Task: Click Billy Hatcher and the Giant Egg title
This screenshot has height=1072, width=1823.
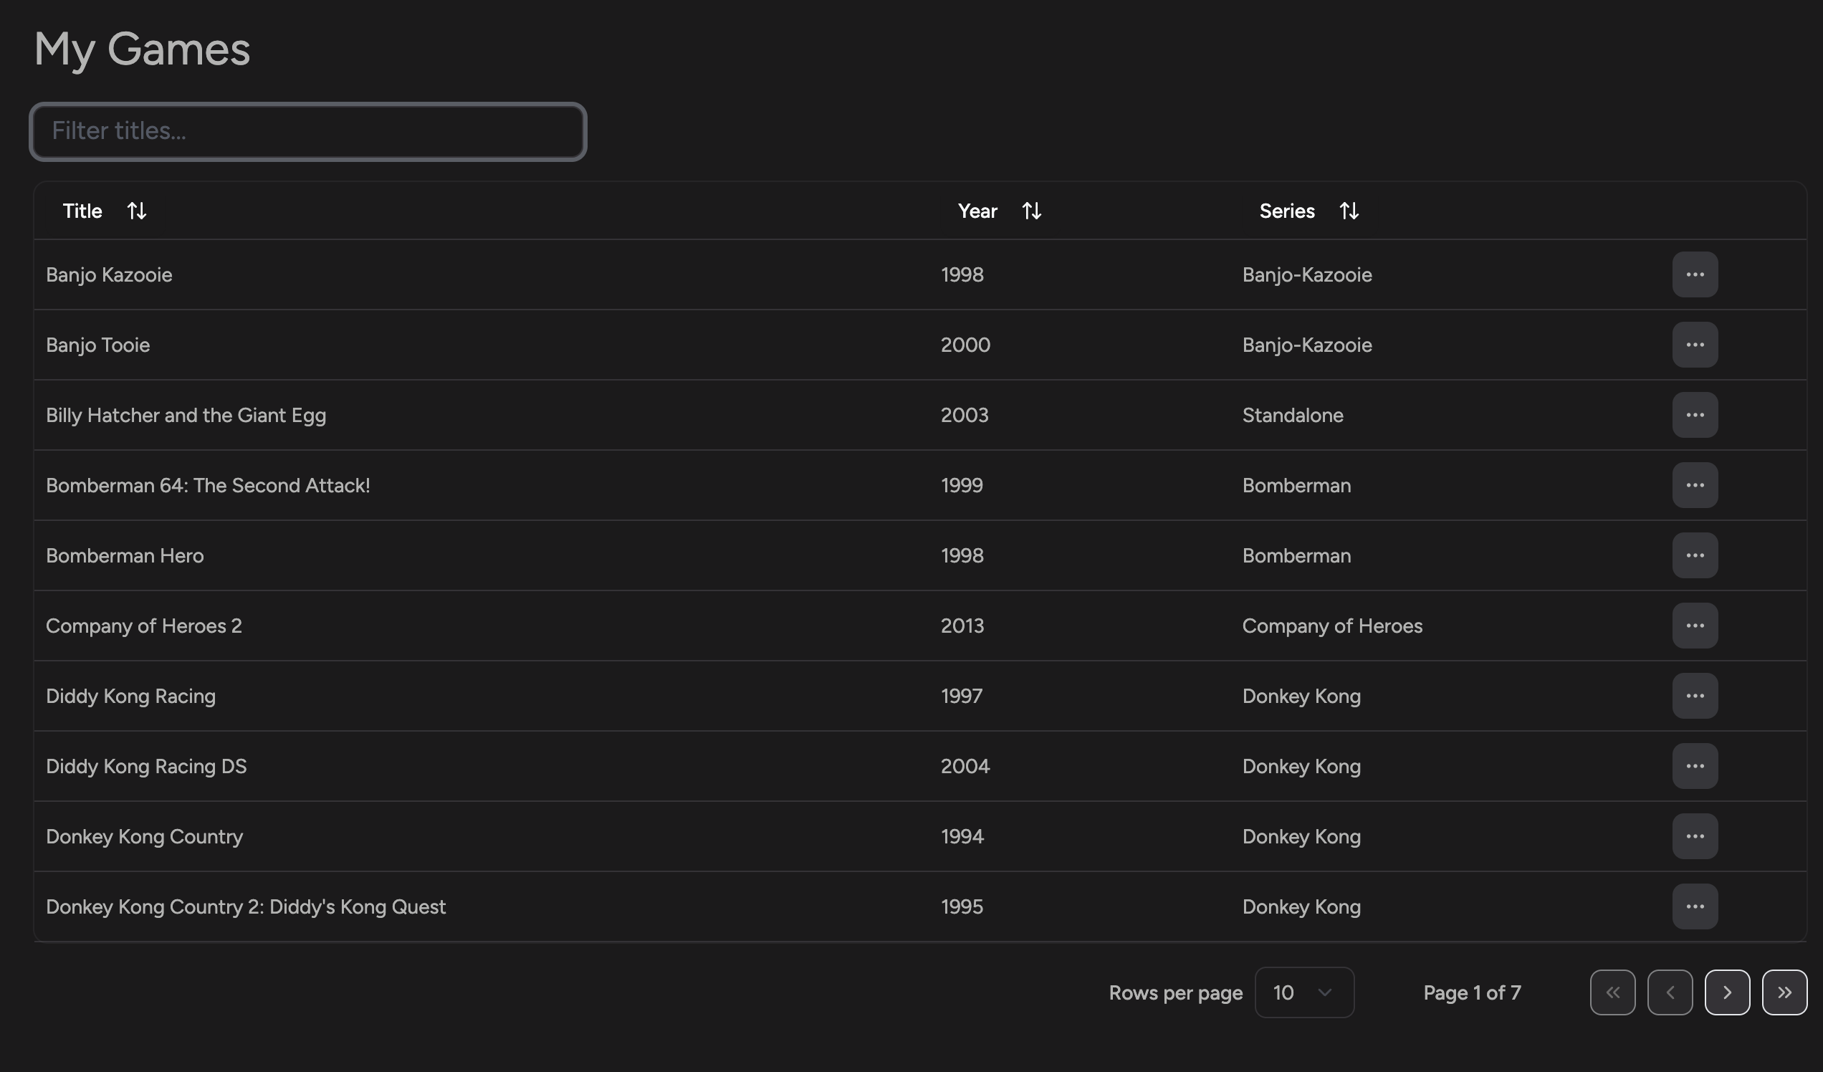Action: click(186, 414)
